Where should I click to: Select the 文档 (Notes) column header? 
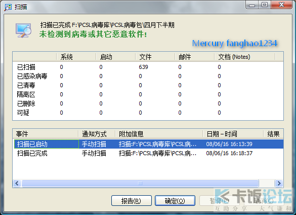[x=244, y=57]
